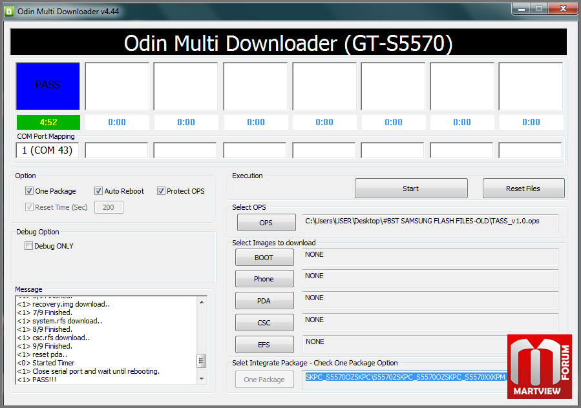581x408 pixels.
Task: Minimize the Odin window
Action: pyautogui.click(x=522, y=9)
